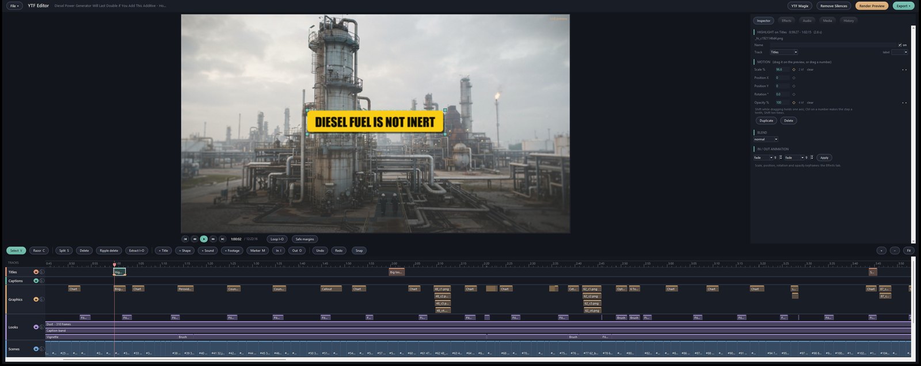Image resolution: width=921 pixels, height=366 pixels.
Task: Switch to the Inspector tab
Action: pos(764,21)
